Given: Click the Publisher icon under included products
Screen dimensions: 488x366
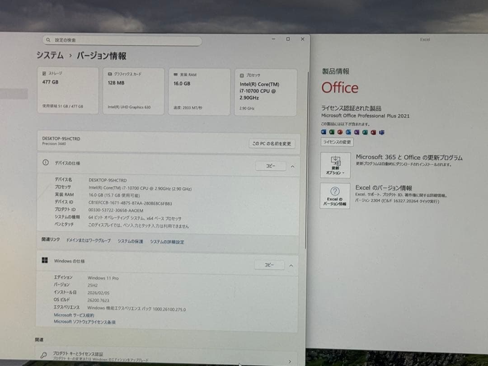Looking at the screenshot, I should coord(365,132).
